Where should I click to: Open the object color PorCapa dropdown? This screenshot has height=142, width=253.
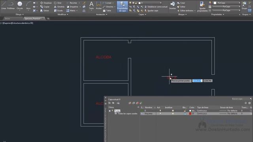[239, 3]
